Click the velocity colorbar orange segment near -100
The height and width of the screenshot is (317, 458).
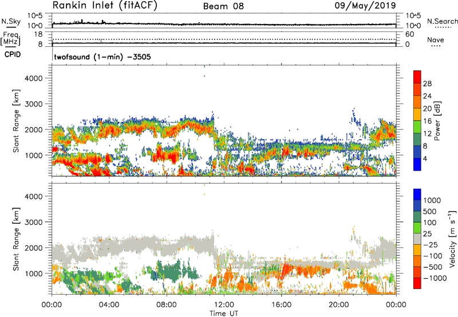pyautogui.click(x=417, y=261)
